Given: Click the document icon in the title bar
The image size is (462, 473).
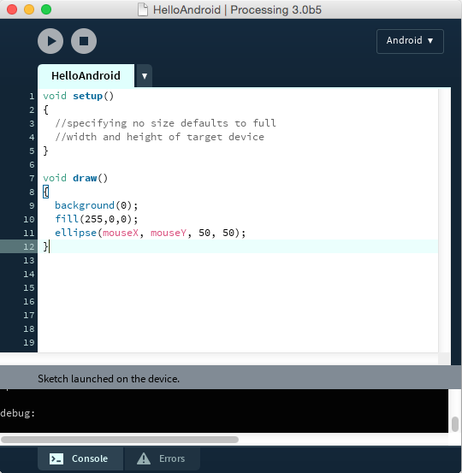Looking at the screenshot, I should click(x=143, y=9).
